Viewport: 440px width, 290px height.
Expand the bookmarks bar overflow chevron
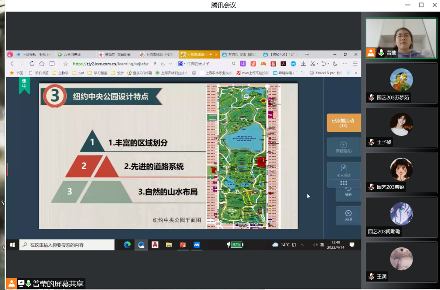(356, 73)
